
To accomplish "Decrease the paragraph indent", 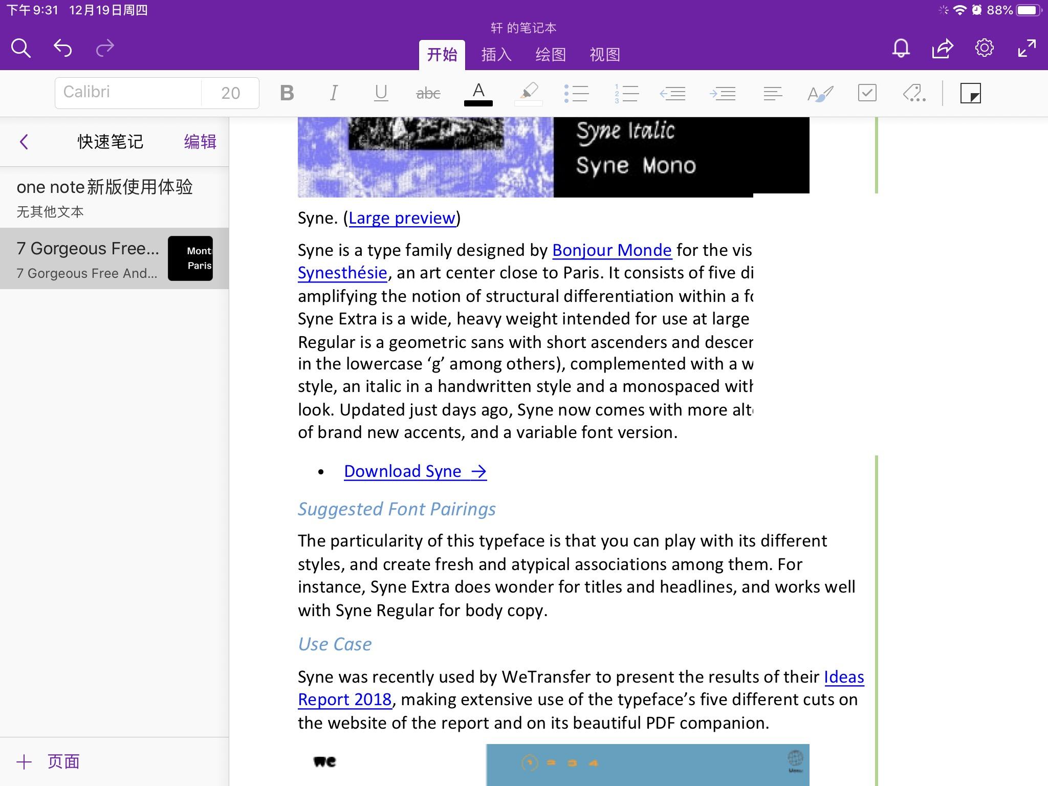I will 672,94.
